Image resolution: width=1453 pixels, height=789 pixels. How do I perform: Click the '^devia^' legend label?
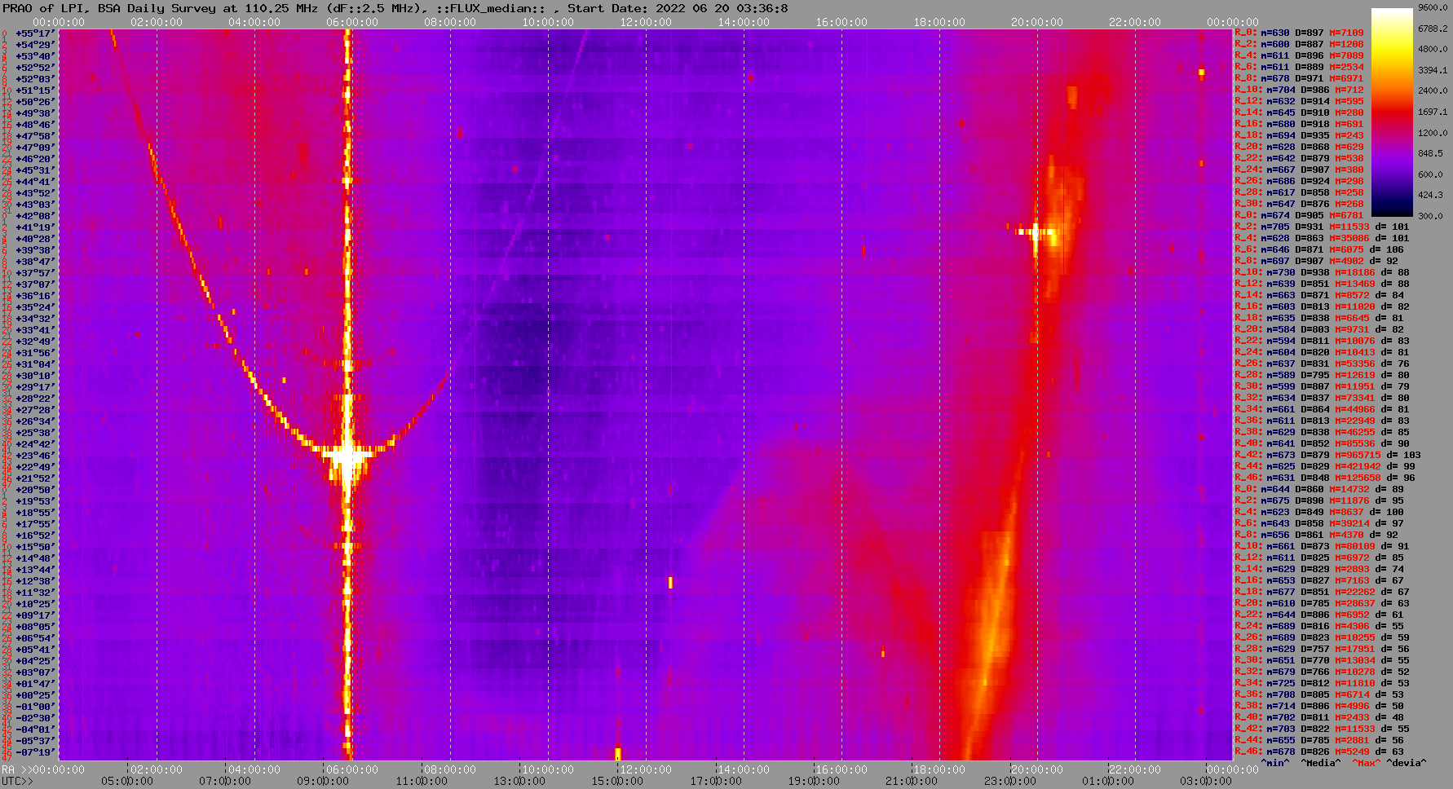point(1407,763)
